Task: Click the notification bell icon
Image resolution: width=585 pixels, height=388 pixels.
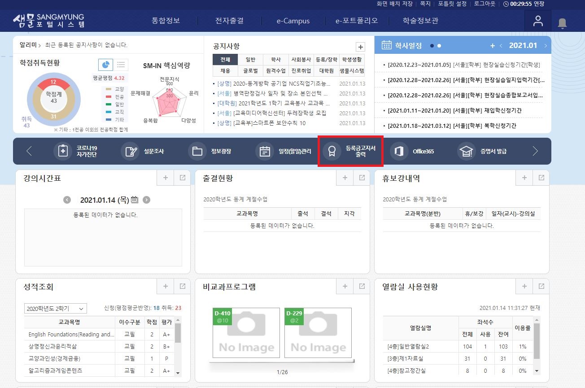Action: (562, 22)
